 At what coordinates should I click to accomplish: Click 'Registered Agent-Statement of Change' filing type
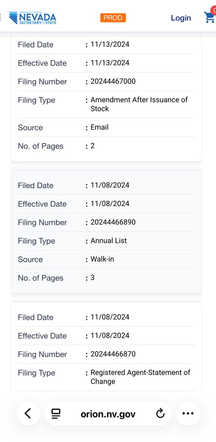coord(140,377)
